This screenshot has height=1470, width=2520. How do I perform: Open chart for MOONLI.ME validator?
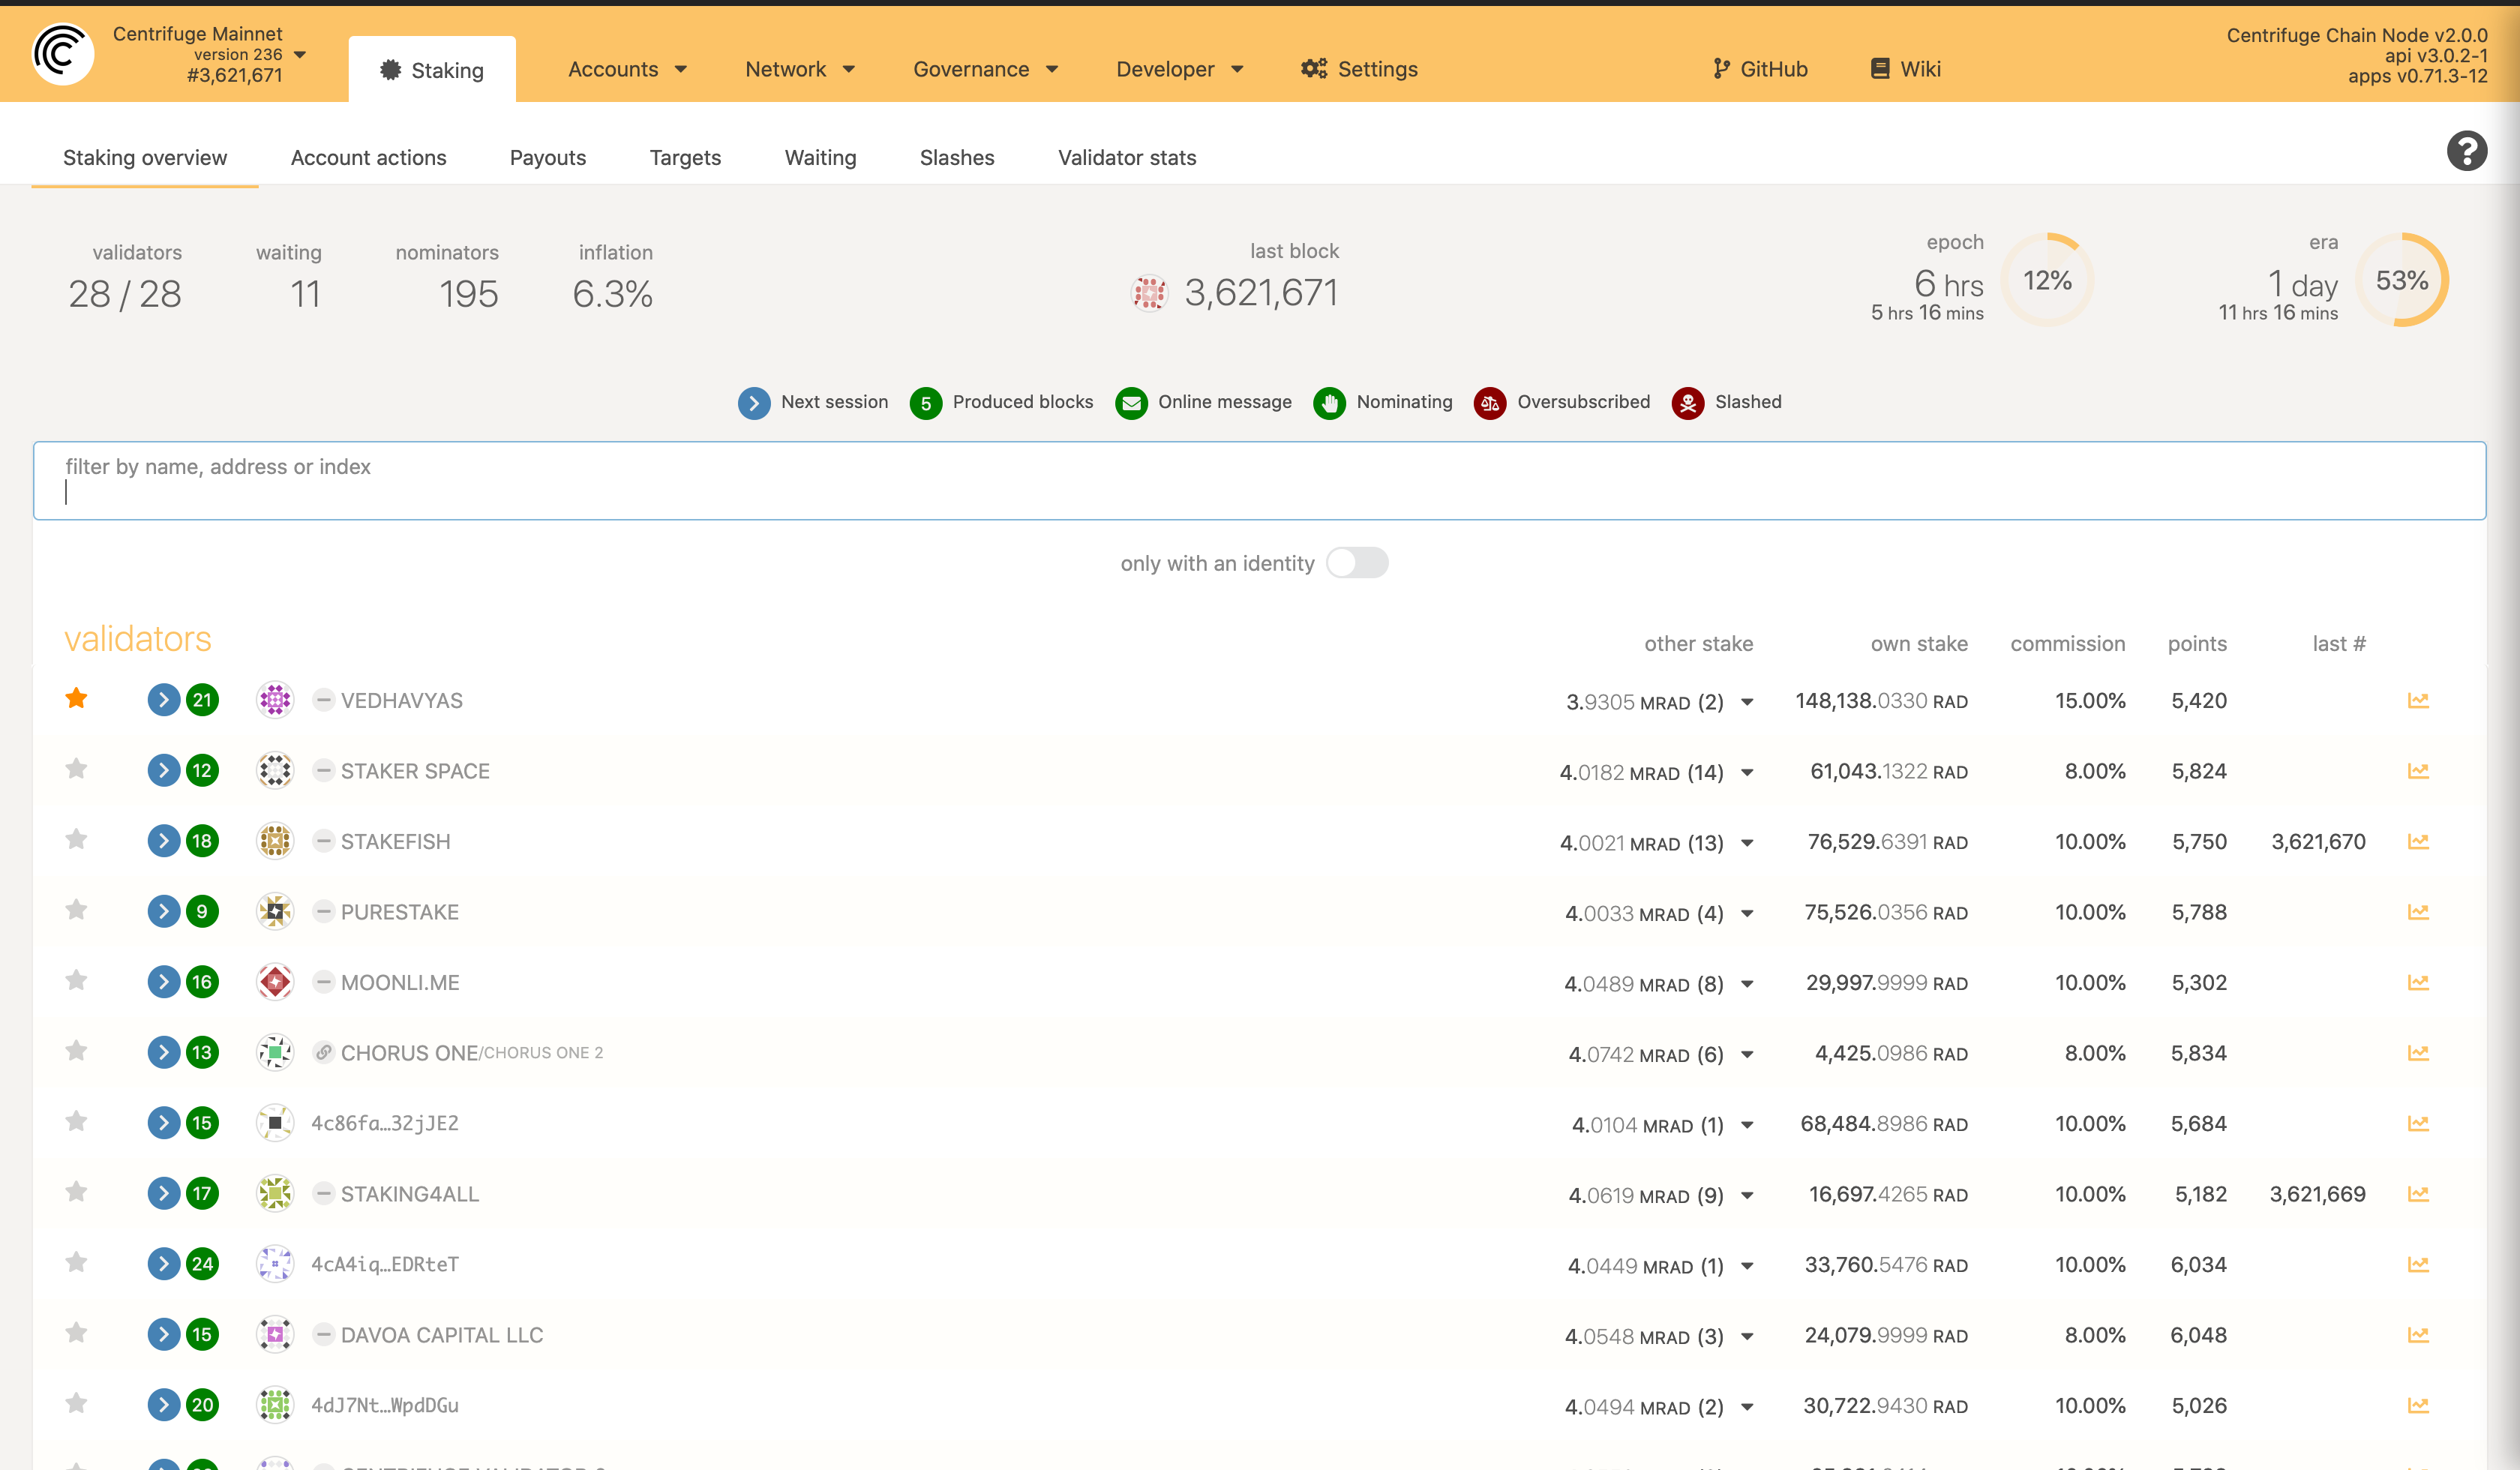[2418, 982]
